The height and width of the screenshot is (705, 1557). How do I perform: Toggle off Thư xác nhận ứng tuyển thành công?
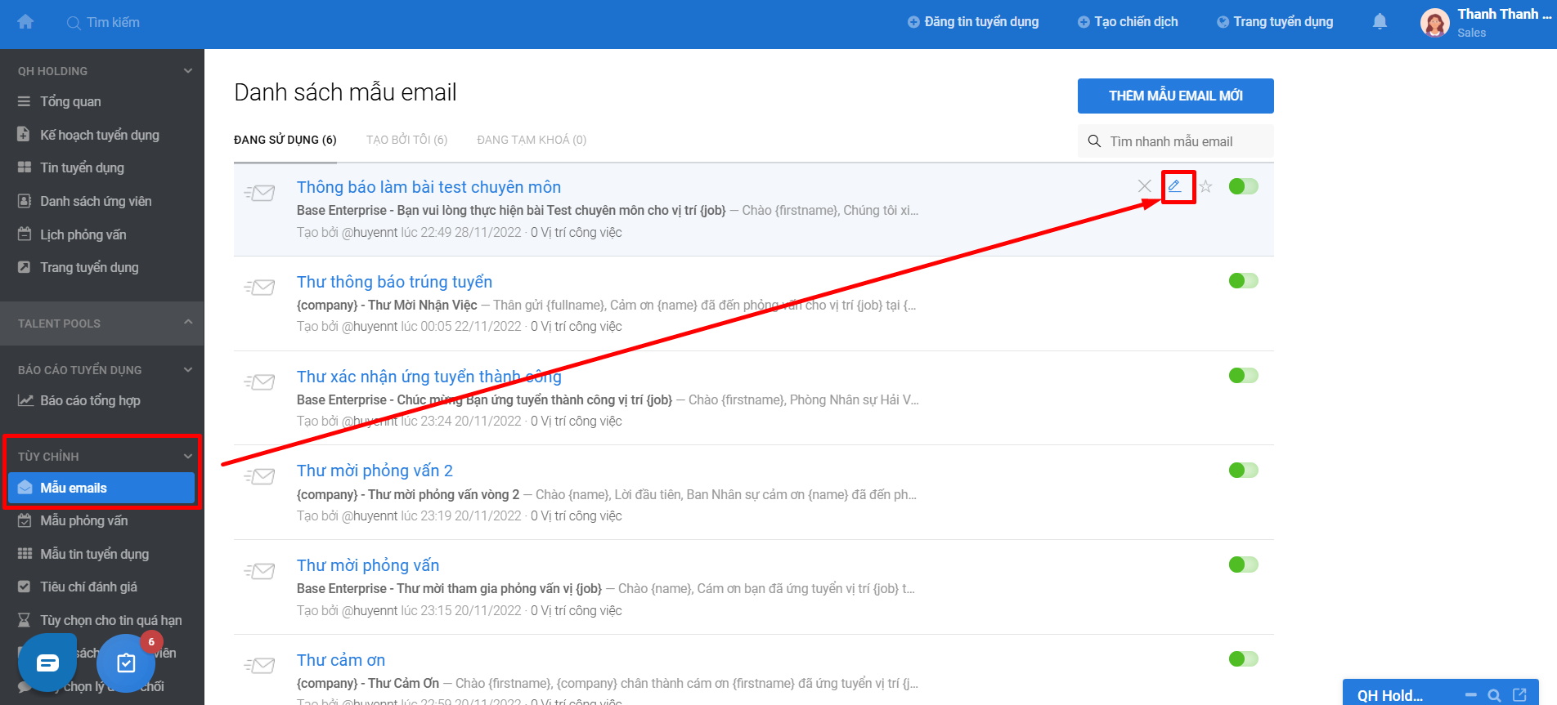pyautogui.click(x=1243, y=375)
